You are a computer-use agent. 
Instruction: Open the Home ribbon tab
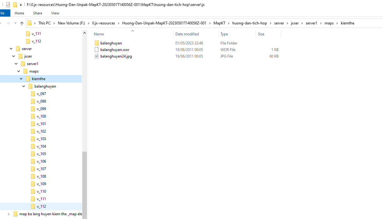[19, 13]
